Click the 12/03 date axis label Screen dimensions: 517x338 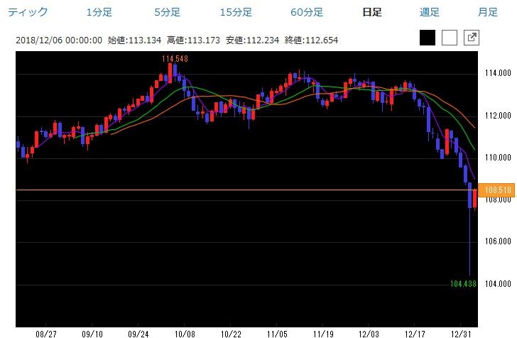[369, 334]
